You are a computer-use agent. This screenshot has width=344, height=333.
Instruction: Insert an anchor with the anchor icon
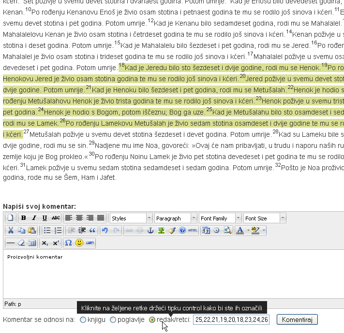tap(150, 231)
